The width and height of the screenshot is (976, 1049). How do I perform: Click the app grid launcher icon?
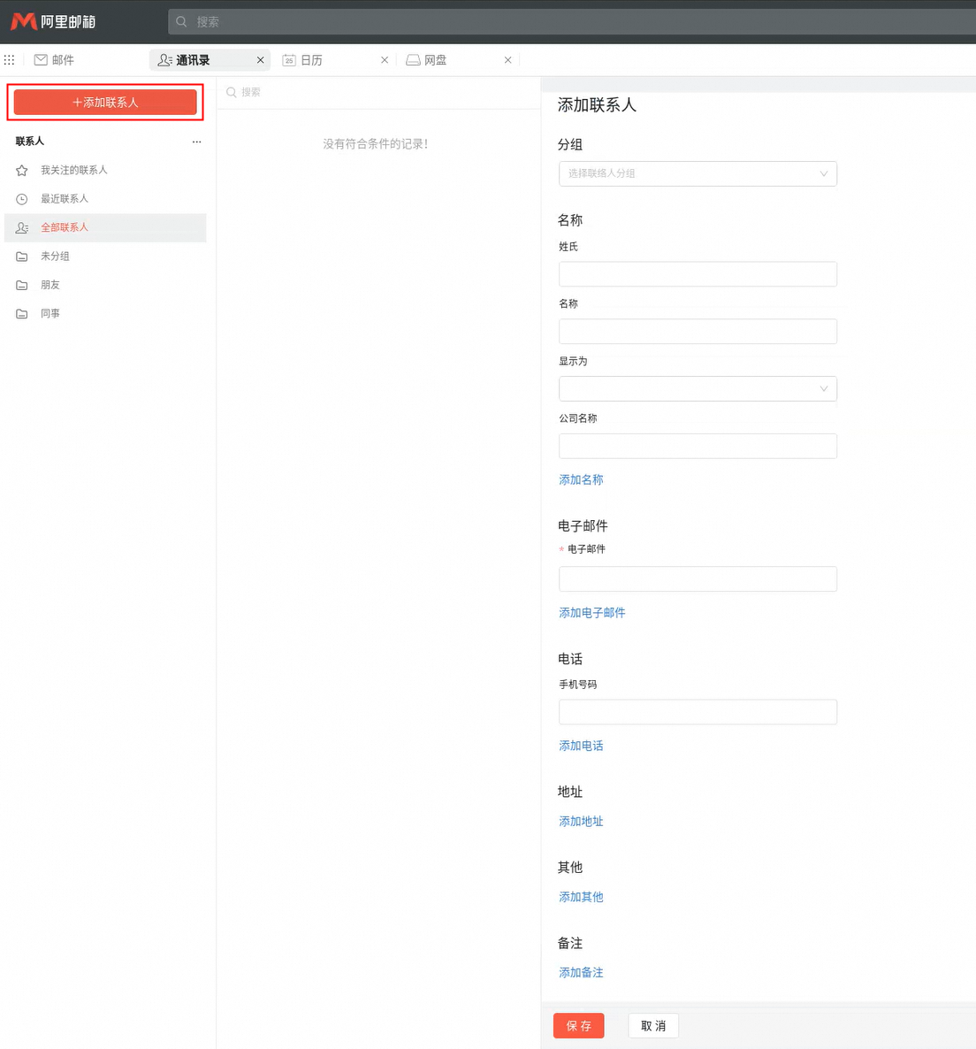pos(10,60)
